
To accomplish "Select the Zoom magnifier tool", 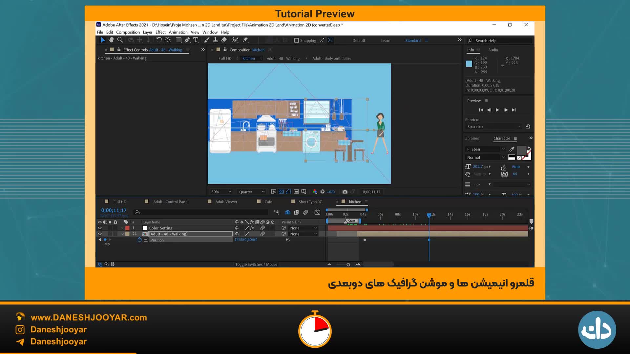I will pyautogui.click(x=120, y=40).
